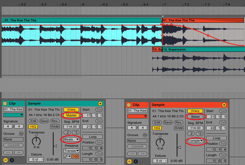Click the teal panel's volume slider handle
Image resolution: width=245 pixels, height=165 pixels.
(x=56, y=146)
